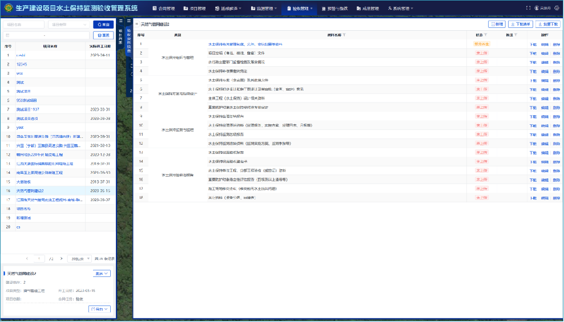Click the 项目名称 search input field
The image size is (564, 322).
point(24,25)
